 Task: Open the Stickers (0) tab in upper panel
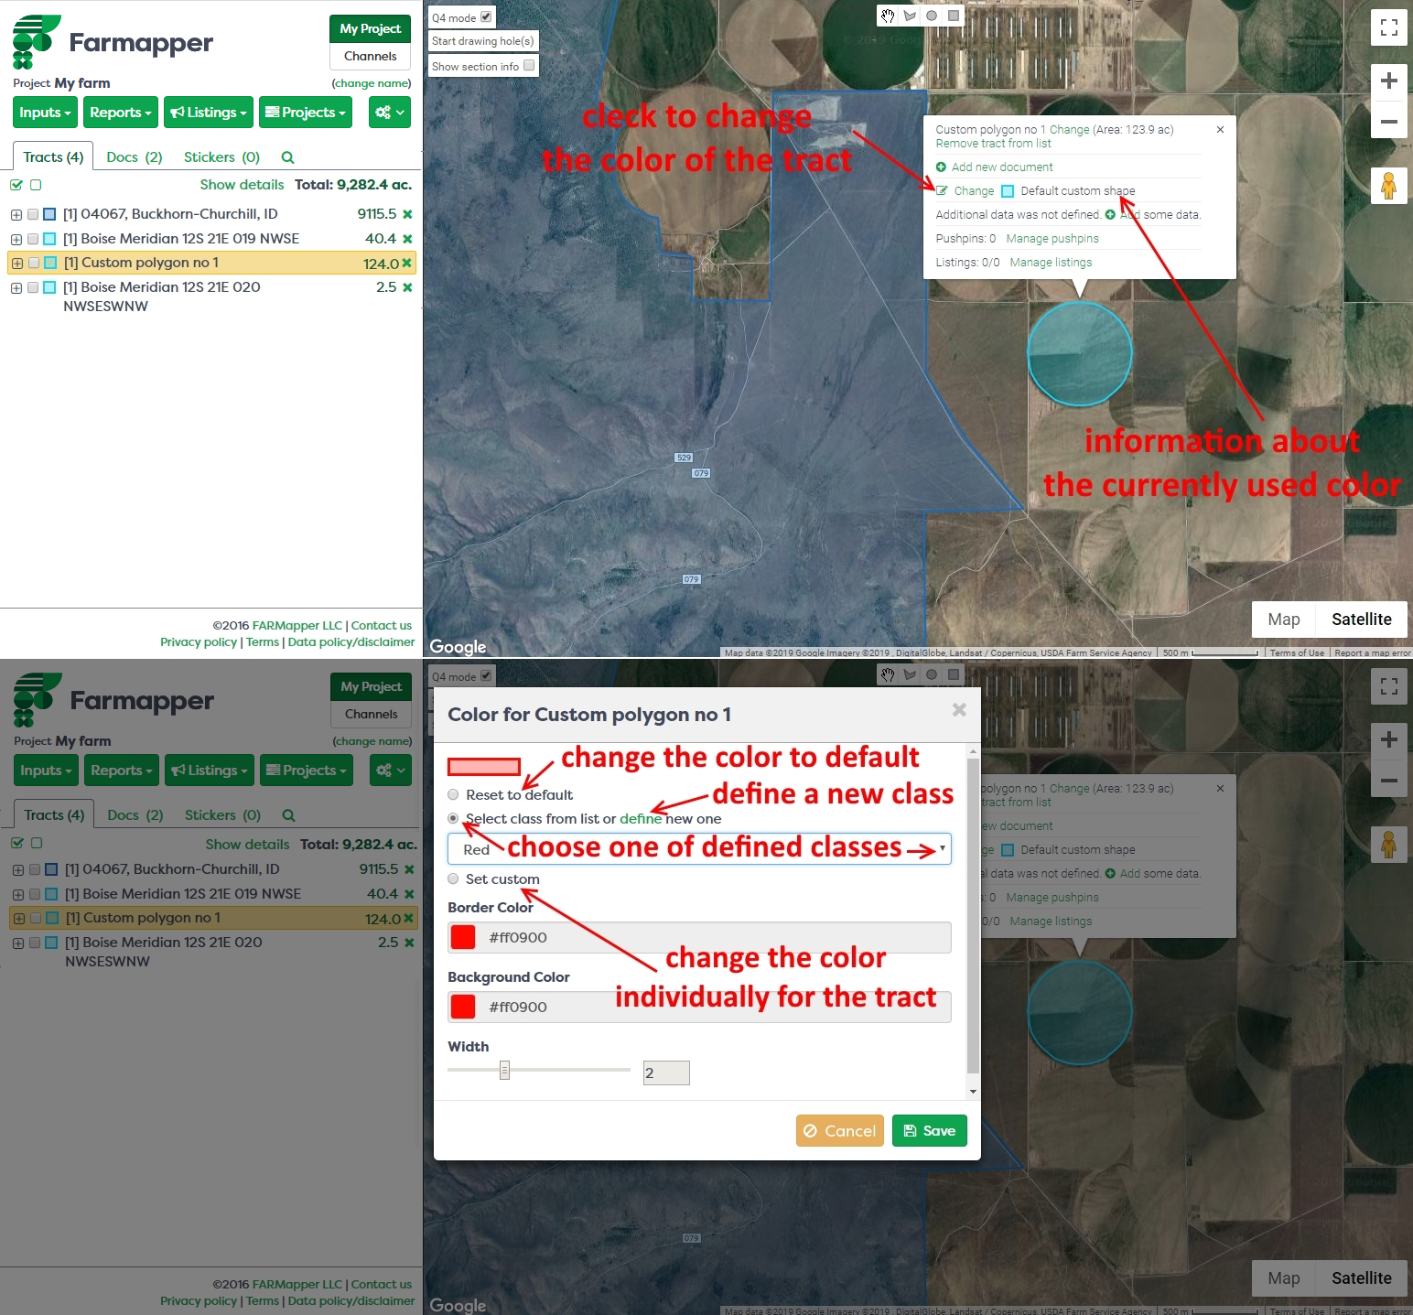tap(221, 157)
